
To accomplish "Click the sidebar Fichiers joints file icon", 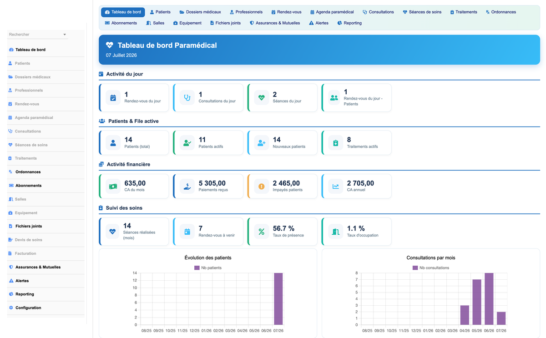I will (10, 226).
